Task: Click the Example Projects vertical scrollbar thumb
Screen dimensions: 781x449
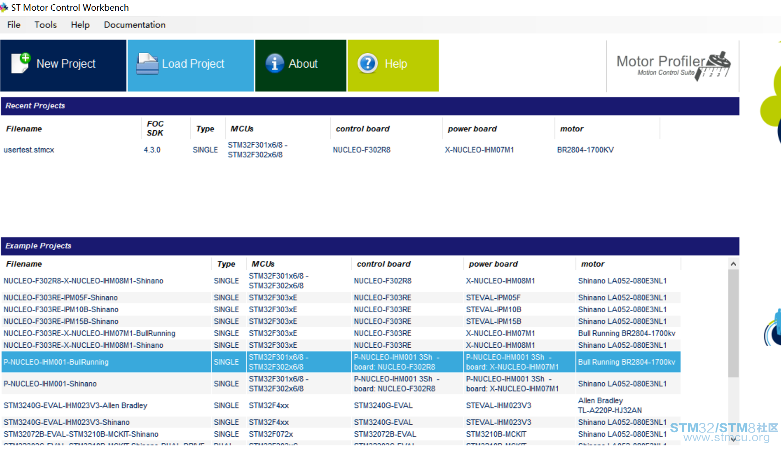Action: click(x=733, y=323)
